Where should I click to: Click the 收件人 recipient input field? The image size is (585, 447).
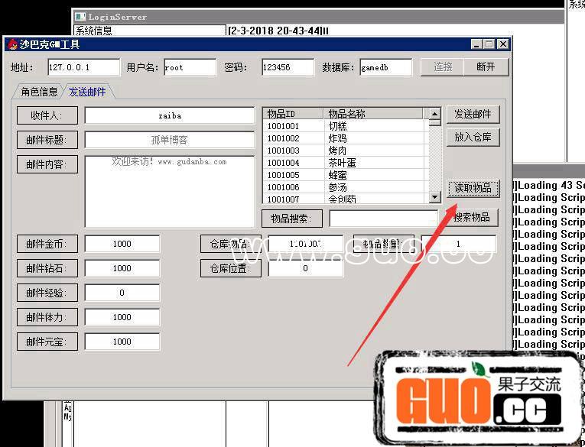169,115
